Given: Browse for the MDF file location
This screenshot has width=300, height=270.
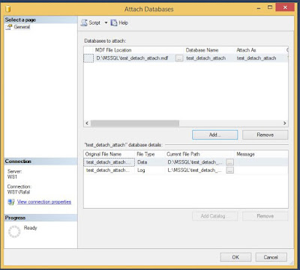Looking at the screenshot, I should (179, 58).
